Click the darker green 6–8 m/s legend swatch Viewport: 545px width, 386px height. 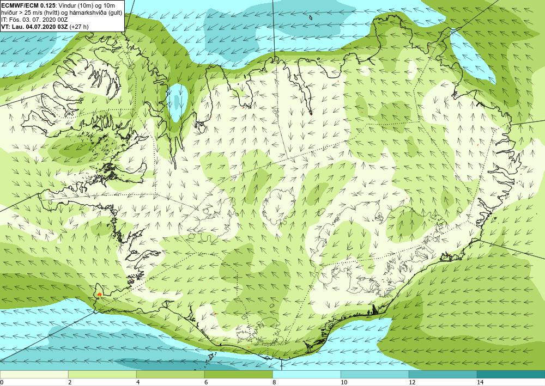[239, 375]
